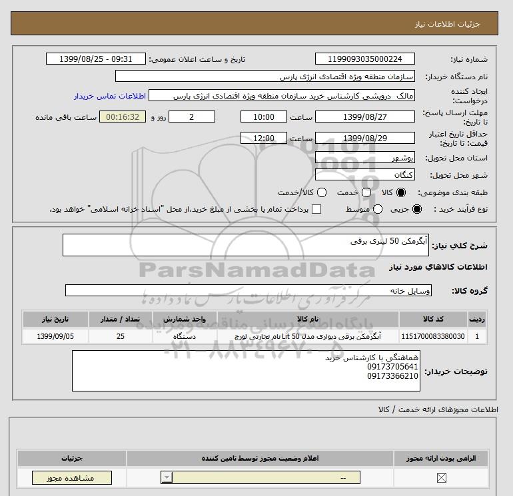Toggle the mandatory permit checkbox
This screenshot has width=513, height=496.
pos(441,478)
